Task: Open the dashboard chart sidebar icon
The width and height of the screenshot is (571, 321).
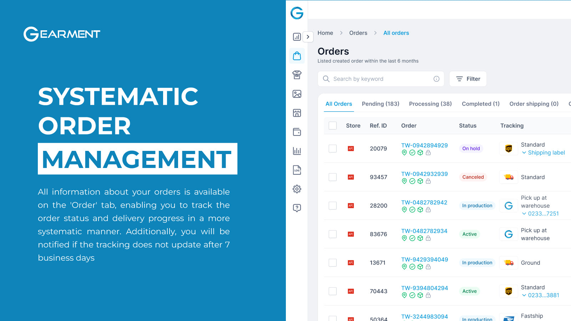Action: point(297,37)
